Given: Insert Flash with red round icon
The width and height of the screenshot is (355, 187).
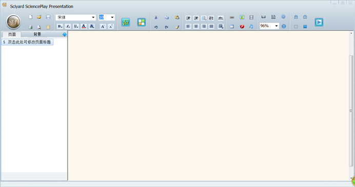Looking at the screenshot, I should pos(242,27).
